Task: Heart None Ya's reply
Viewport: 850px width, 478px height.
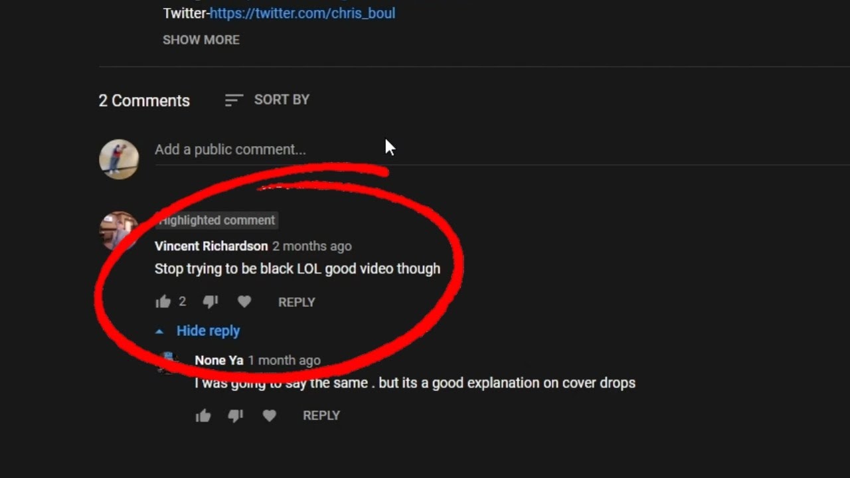Action: click(269, 416)
